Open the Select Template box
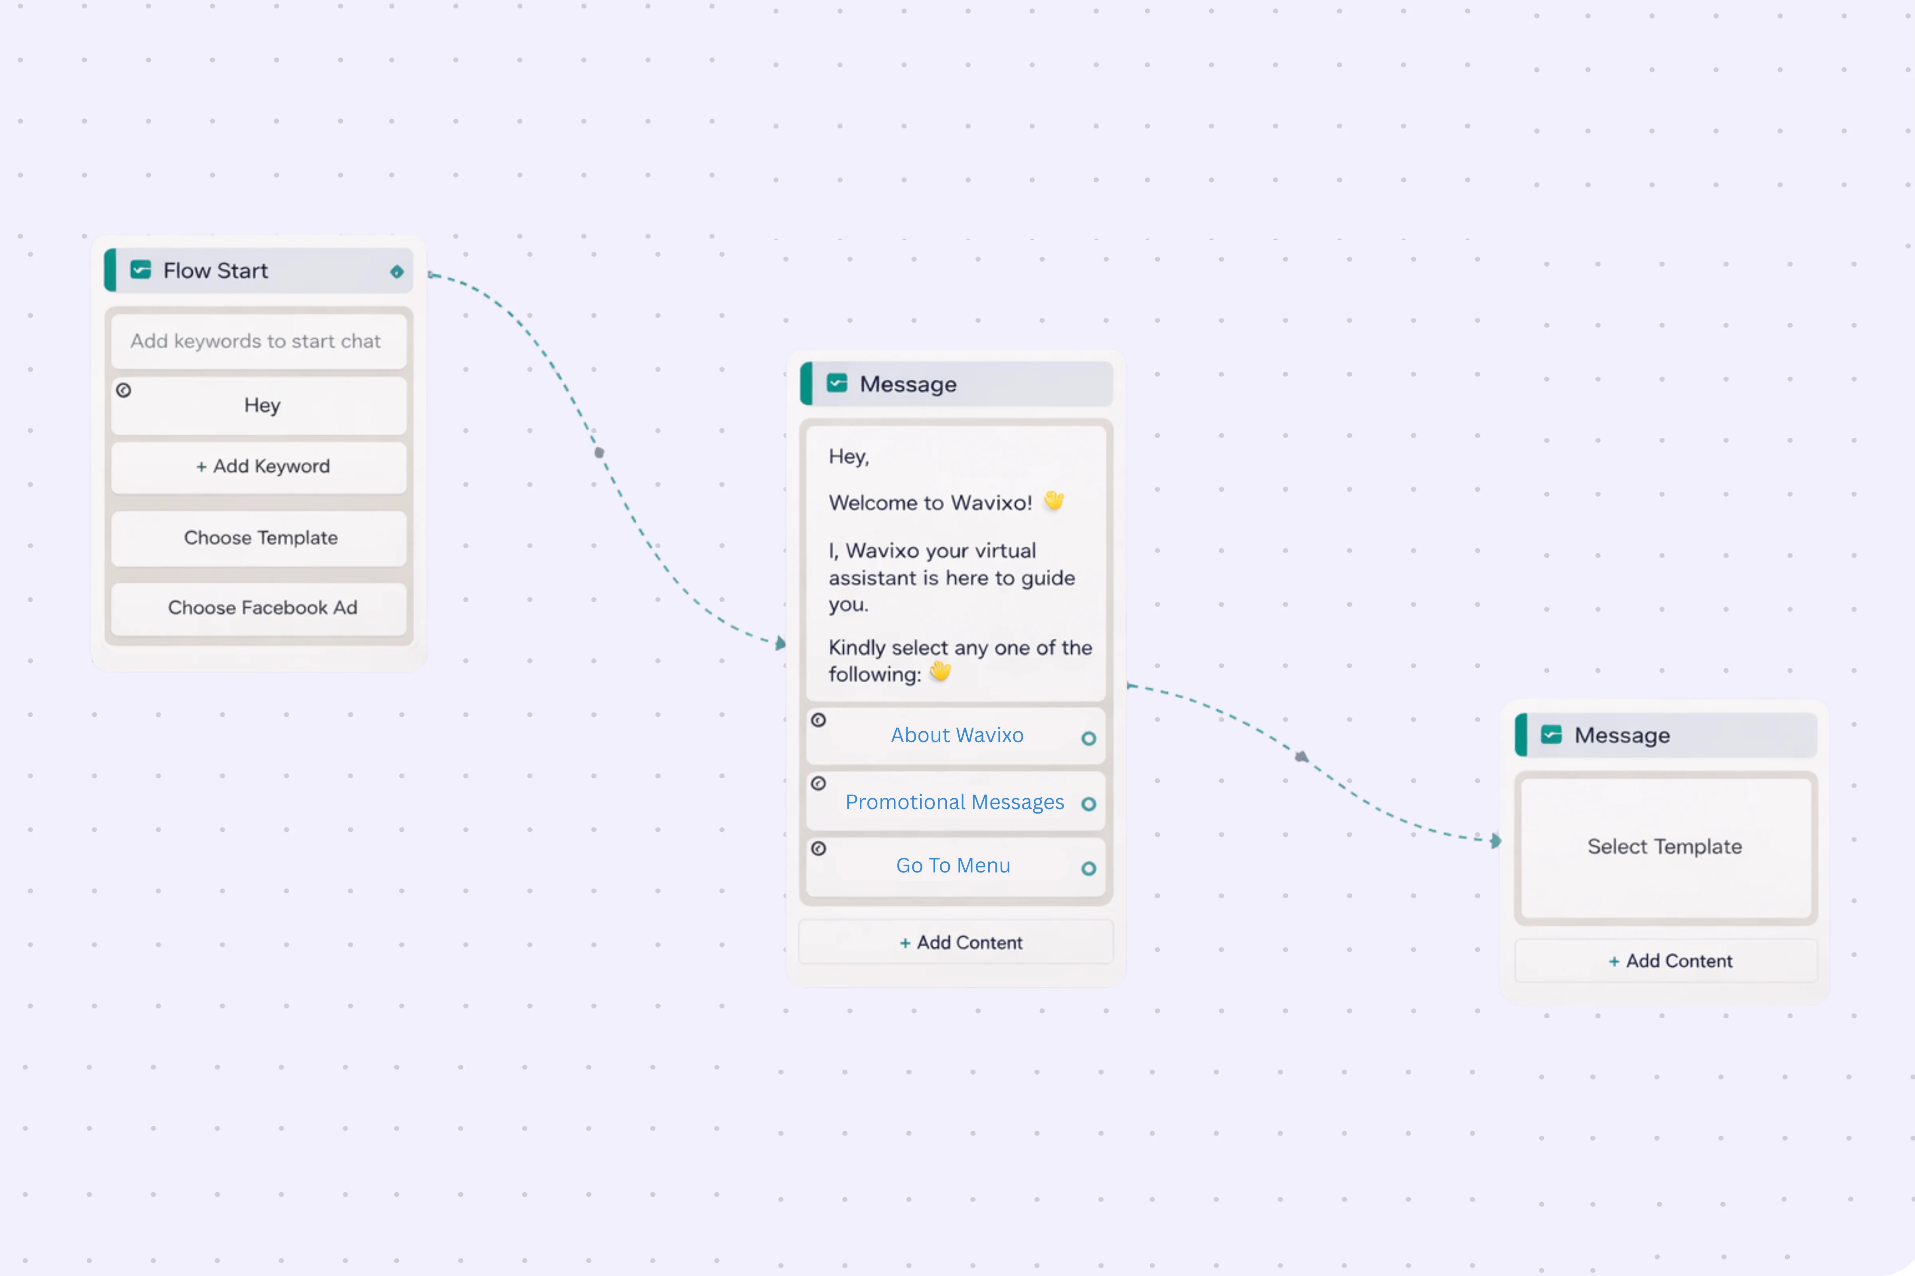Screen dimensions: 1915x1276 tap(1665, 847)
